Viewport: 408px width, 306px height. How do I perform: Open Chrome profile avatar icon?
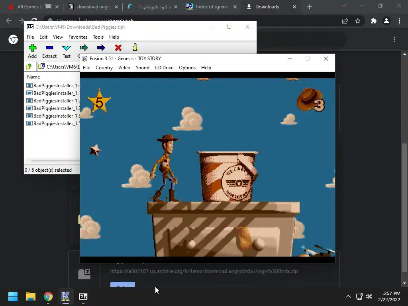(386, 21)
